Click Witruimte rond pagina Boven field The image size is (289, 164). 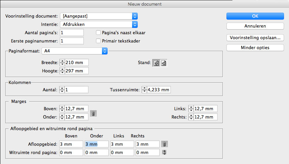[x=71, y=152]
